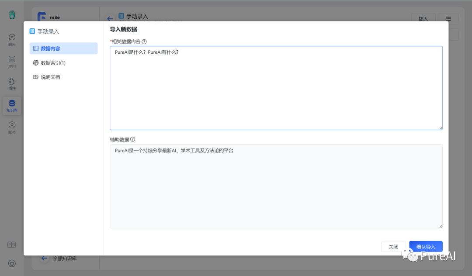Select the highlighted 知识库 knowledge base icon

pyautogui.click(x=12, y=106)
